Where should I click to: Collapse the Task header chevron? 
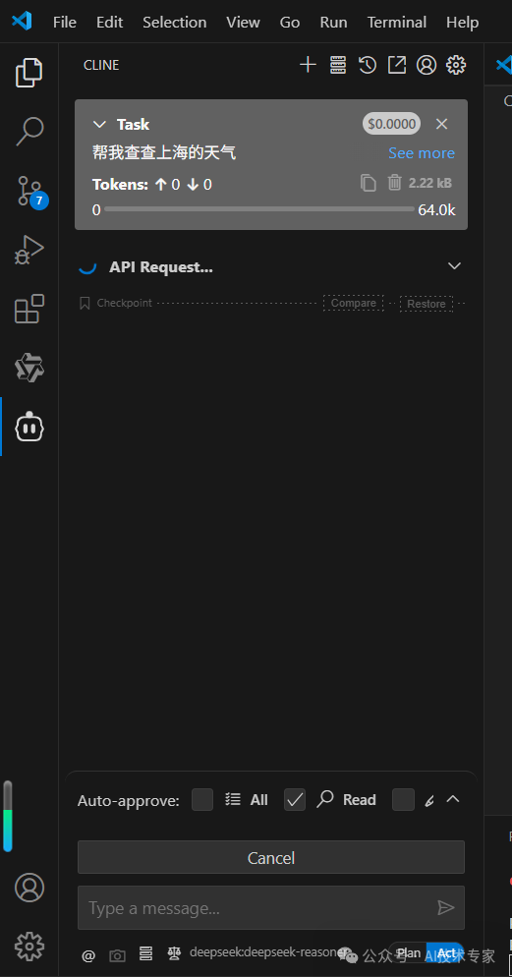click(x=99, y=125)
